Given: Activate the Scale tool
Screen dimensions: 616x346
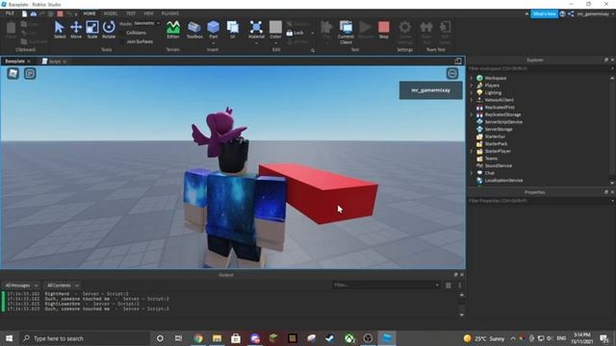Looking at the screenshot, I should click(x=92, y=30).
